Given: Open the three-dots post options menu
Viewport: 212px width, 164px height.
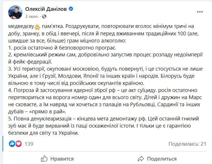Looking at the screenshot, I should pos(200,12).
